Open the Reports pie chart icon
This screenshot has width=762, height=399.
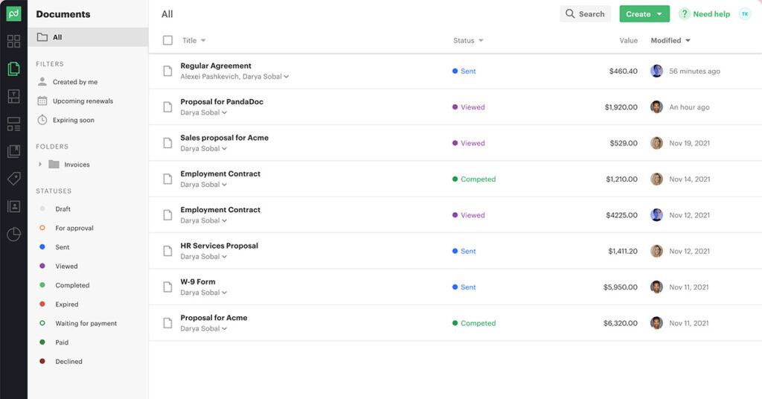13,234
